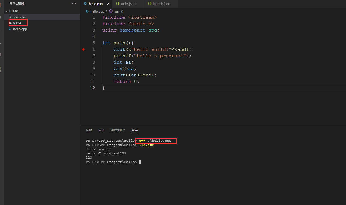Click the JSON braces icon on launch.json tab
Screen dimensions: 346x205
pos(150,4)
